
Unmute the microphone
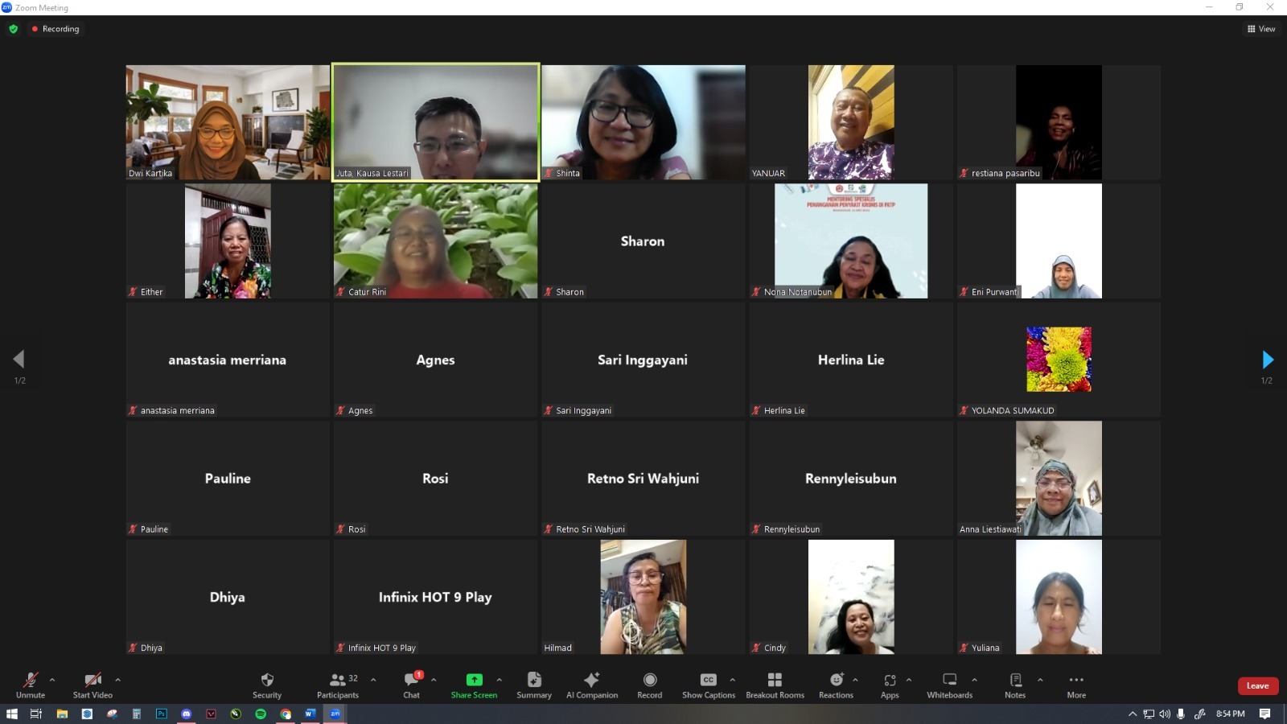(31, 681)
